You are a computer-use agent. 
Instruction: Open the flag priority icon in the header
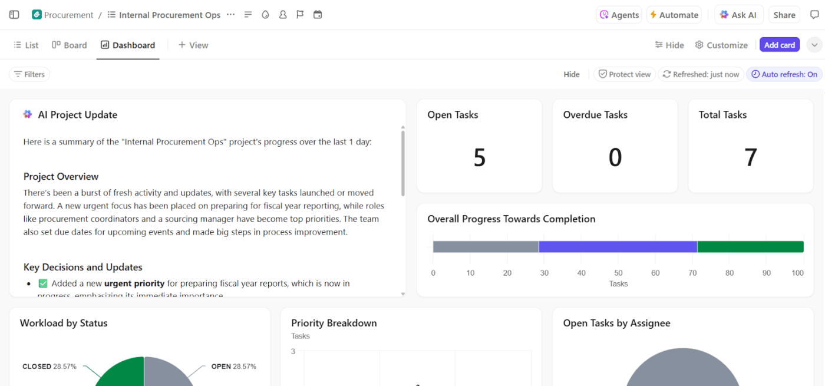[300, 14]
